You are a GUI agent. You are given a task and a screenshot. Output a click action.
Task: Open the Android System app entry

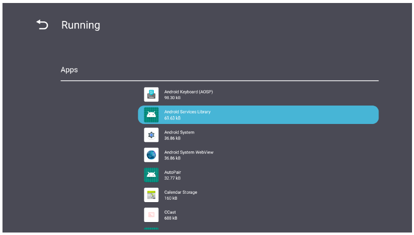tap(258, 135)
